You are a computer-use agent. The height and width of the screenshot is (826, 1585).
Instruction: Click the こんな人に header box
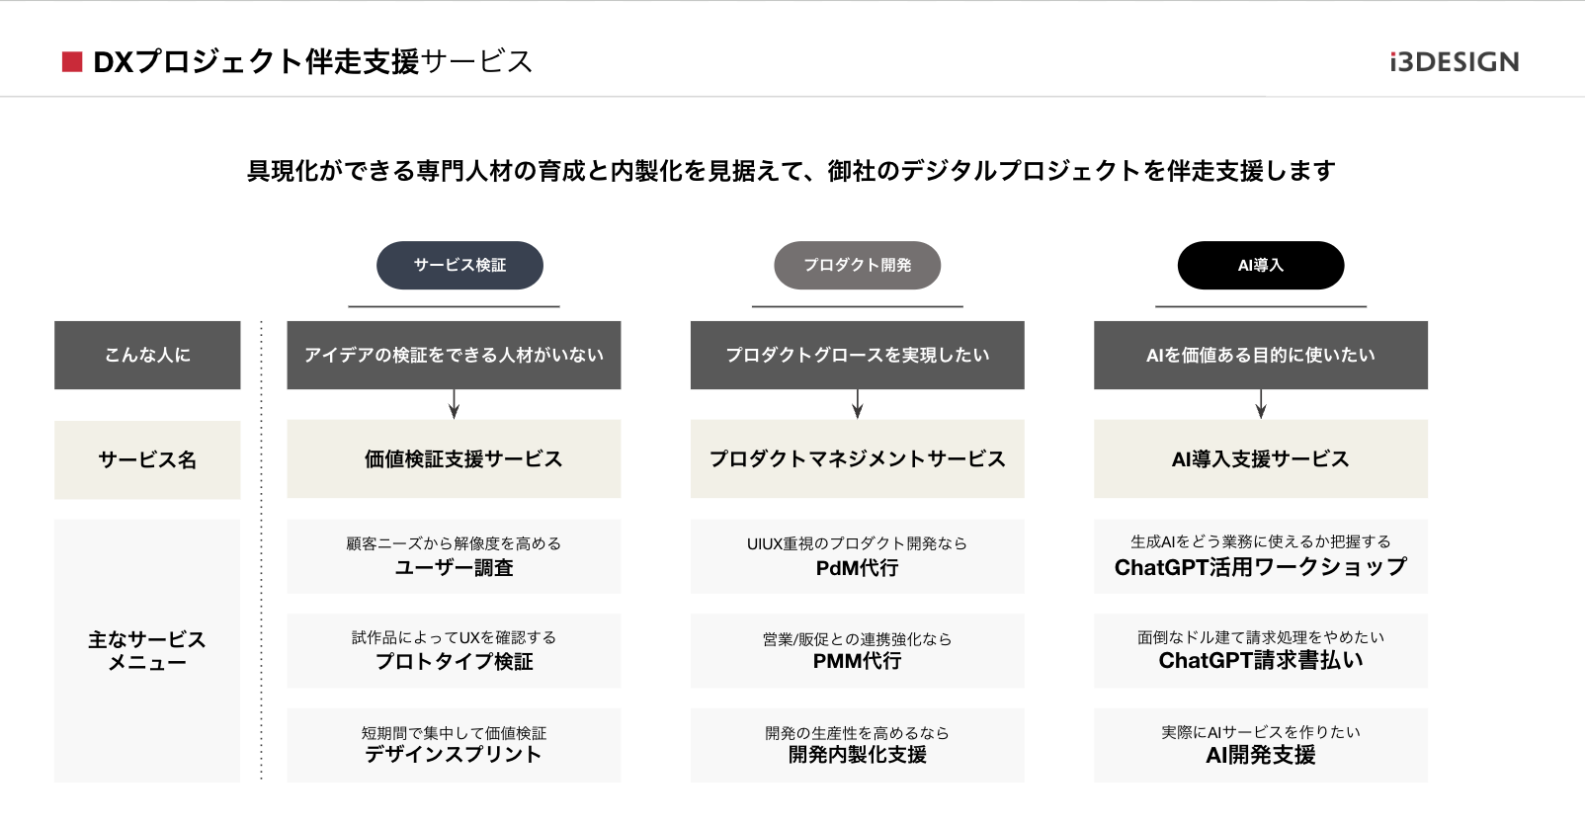(x=147, y=355)
